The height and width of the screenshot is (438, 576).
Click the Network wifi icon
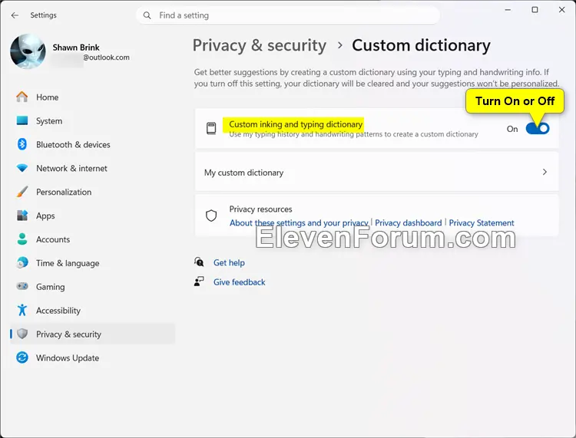point(22,168)
